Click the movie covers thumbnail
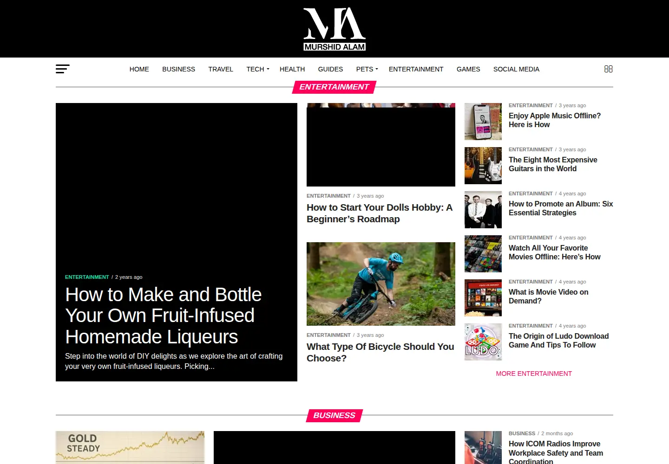Screen dimensions: 669x464 (483, 254)
